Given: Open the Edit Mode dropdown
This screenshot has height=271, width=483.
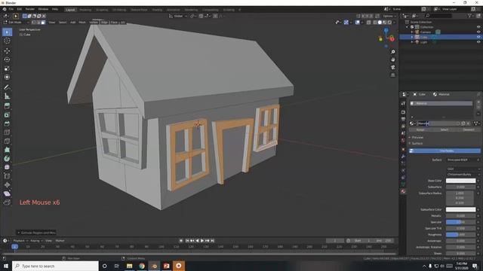Looking at the screenshot, I should point(16,23).
